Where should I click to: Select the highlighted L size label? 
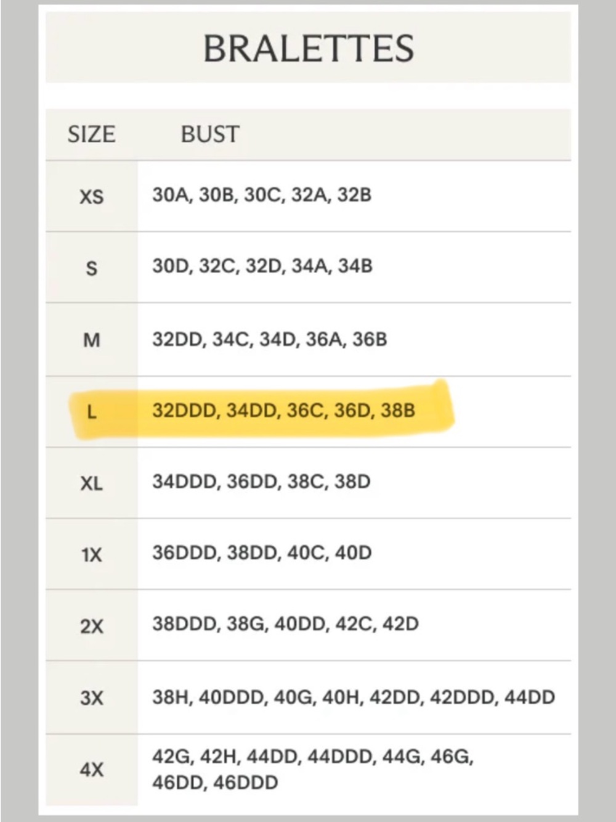91,412
